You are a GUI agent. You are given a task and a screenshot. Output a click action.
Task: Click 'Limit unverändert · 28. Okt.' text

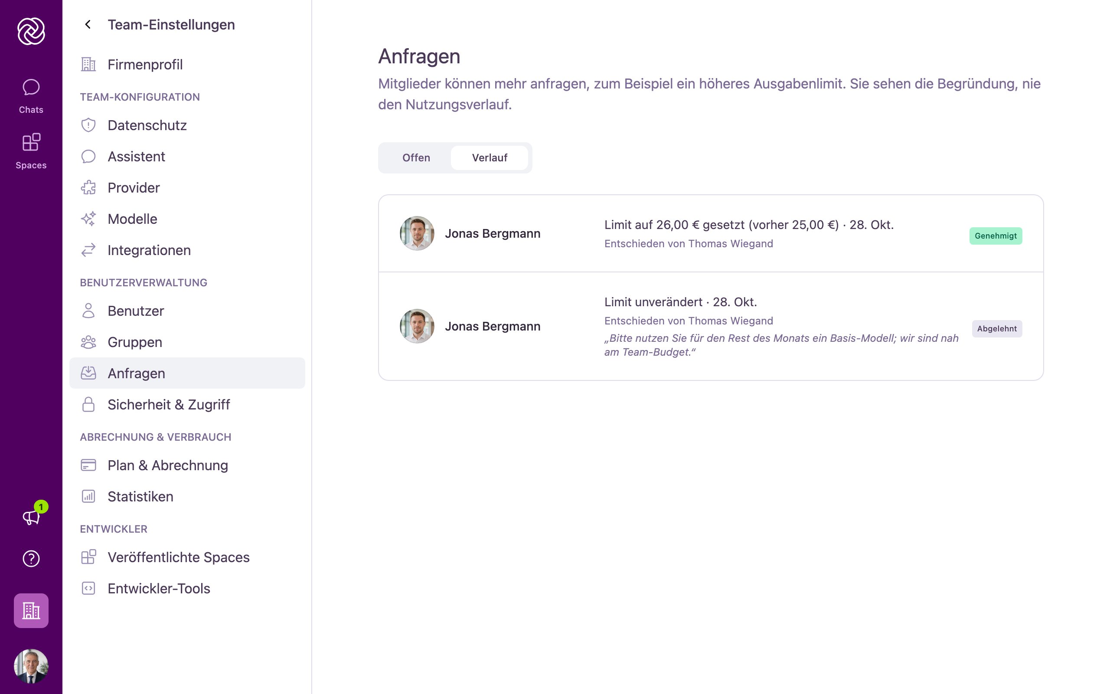[x=681, y=302]
